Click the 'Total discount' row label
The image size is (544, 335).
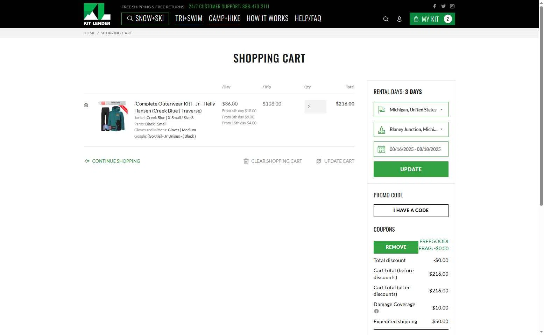[x=390, y=260]
